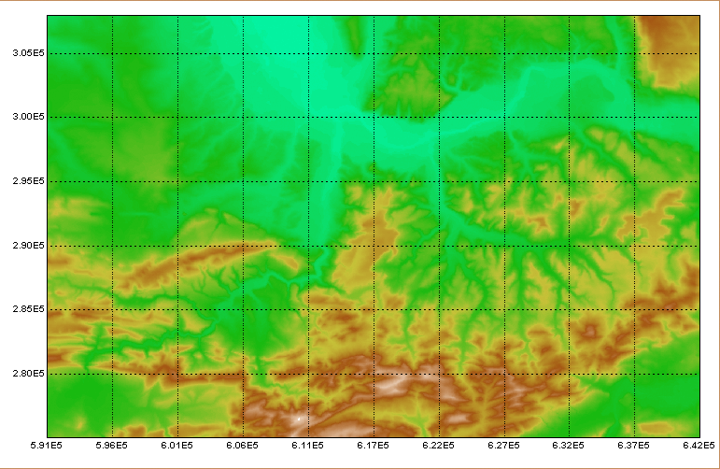
Task: Select the 6.11E5 x-axis label
Action: (x=307, y=445)
